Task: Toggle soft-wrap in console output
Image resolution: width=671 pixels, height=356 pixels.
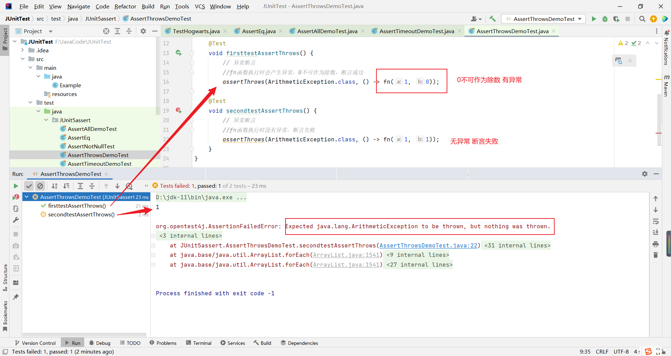Action: (656, 221)
